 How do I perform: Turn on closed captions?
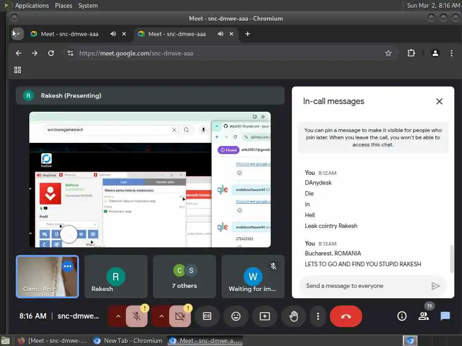coord(207,316)
